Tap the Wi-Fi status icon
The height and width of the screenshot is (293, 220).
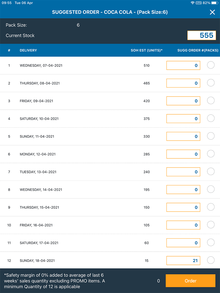(192, 3)
